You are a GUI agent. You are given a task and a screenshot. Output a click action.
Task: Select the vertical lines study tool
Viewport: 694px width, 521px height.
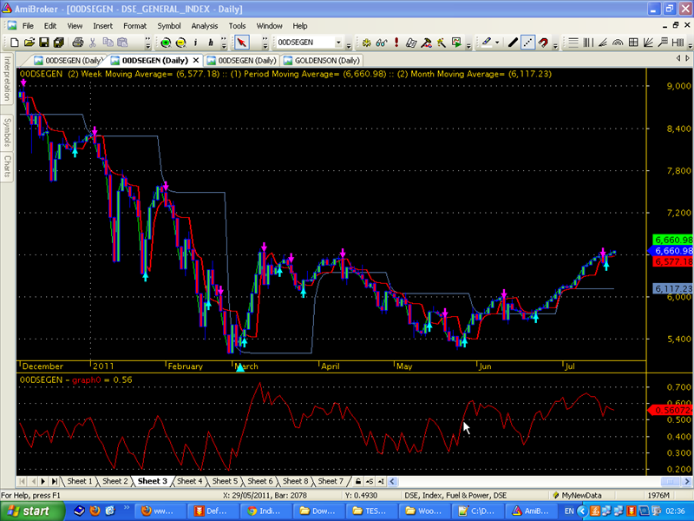pyautogui.click(x=588, y=43)
